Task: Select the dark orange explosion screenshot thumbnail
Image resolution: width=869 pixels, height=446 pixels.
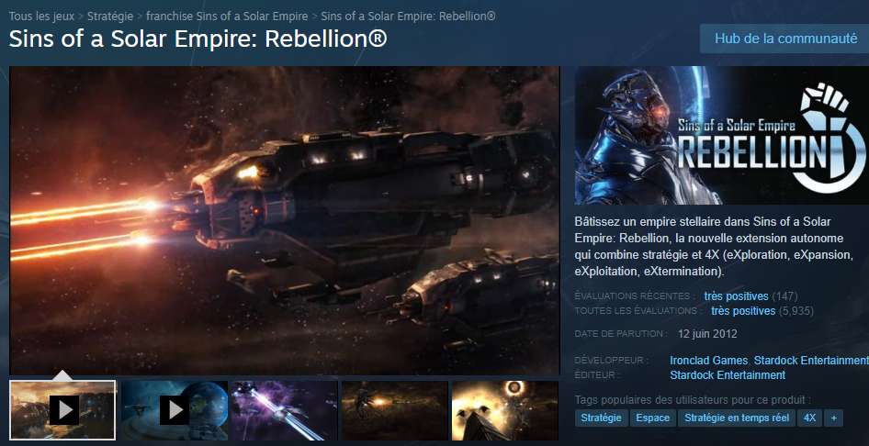Action: click(x=395, y=410)
